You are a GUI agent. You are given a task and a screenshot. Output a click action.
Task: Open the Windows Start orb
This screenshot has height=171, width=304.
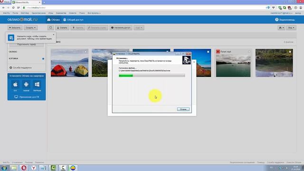click(4, 168)
